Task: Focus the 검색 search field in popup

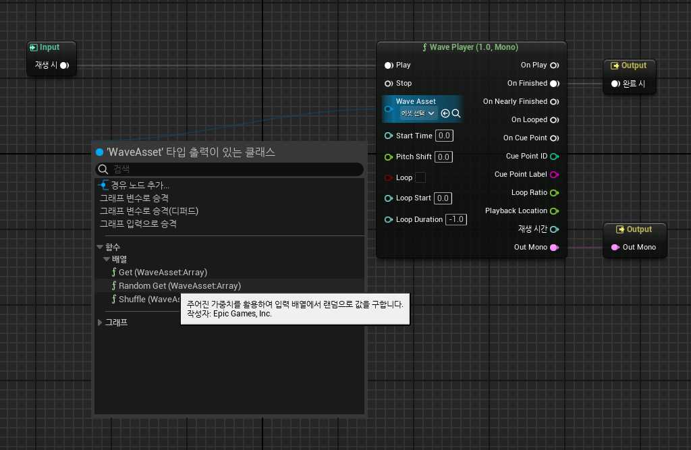Action: 229,169
